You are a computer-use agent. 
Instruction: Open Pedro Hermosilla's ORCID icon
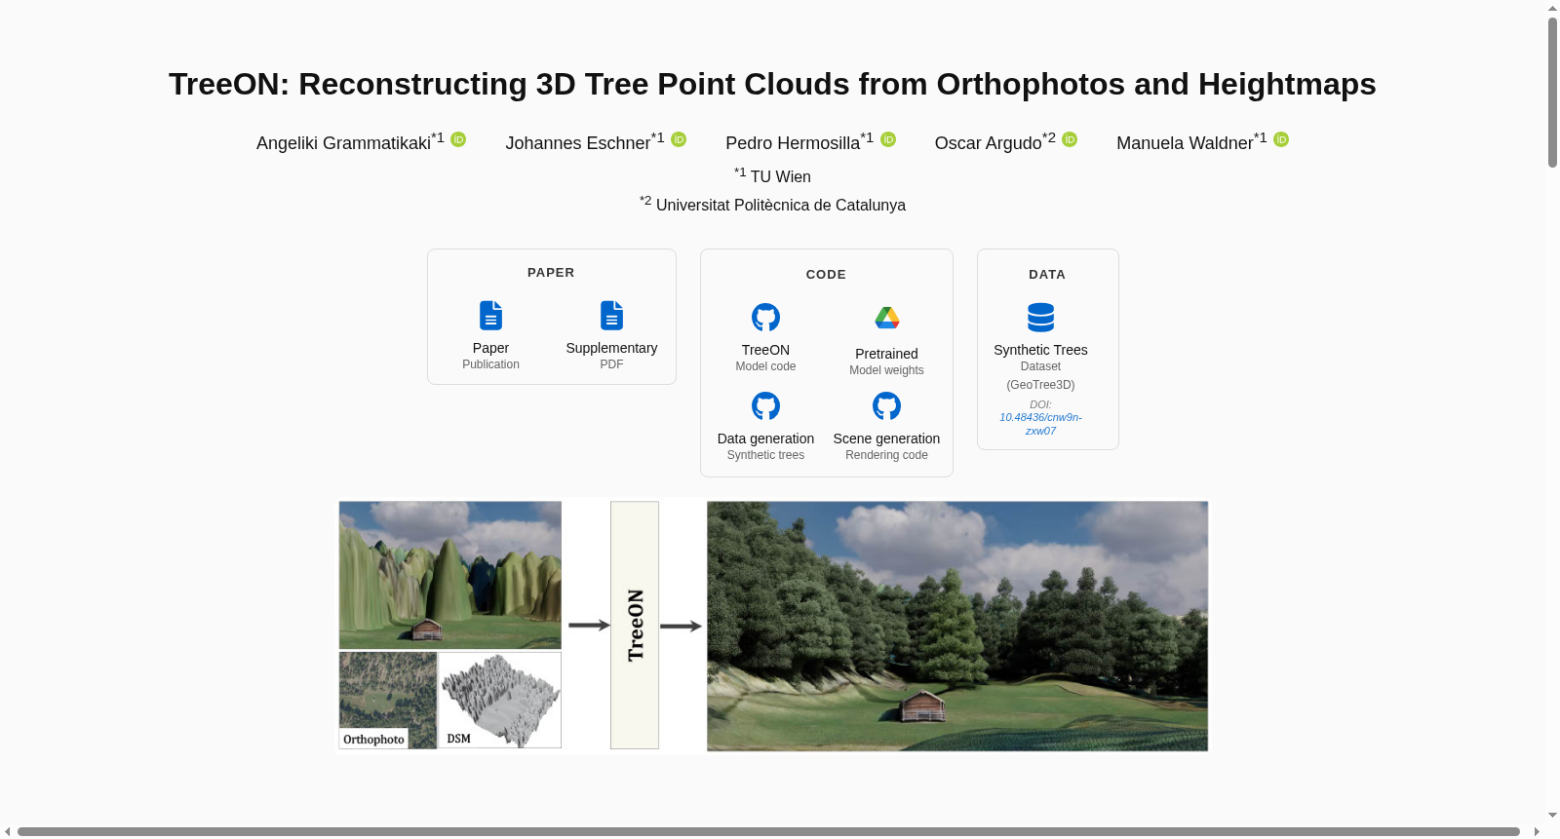point(888,139)
